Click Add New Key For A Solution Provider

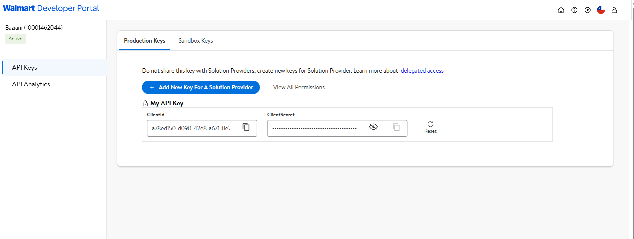coord(201,87)
